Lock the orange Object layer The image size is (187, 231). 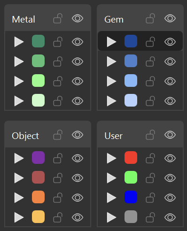[58, 198]
